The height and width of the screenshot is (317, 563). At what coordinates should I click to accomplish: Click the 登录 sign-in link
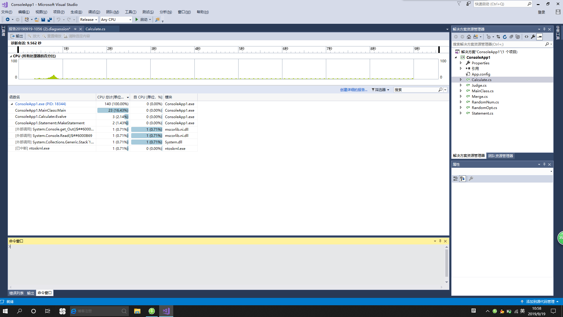pyautogui.click(x=542, y=12)
